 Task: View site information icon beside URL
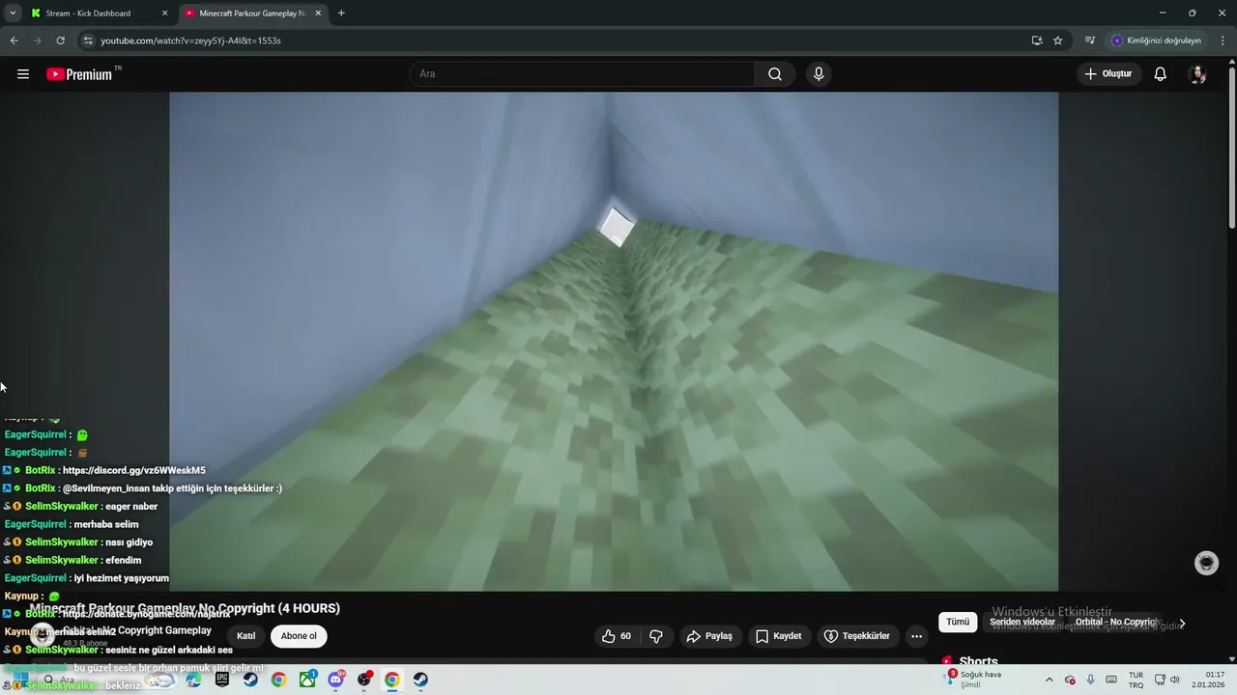[x=88, y=41]
